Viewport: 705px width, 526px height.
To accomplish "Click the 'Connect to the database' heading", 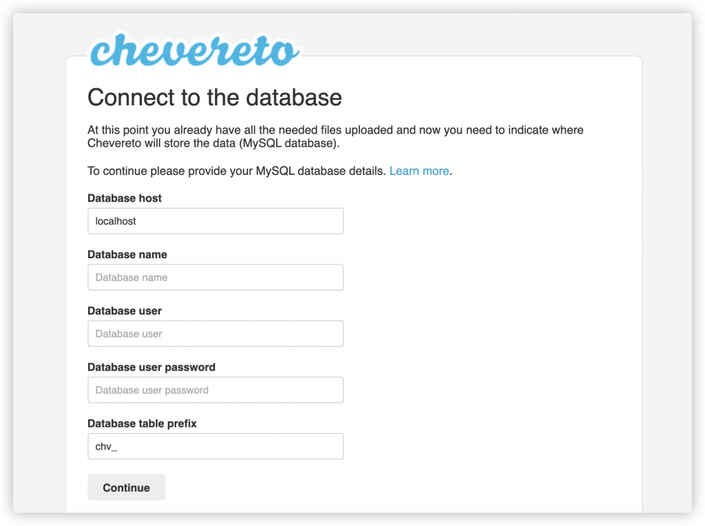I will click(215, 97).
